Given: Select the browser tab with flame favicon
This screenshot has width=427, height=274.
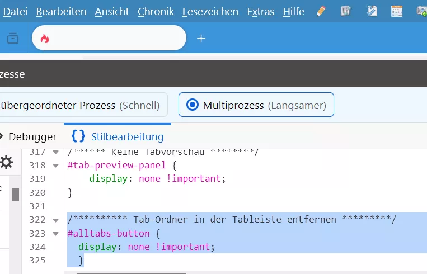Looking at the screenshot, I should click(x=109, y=38).
